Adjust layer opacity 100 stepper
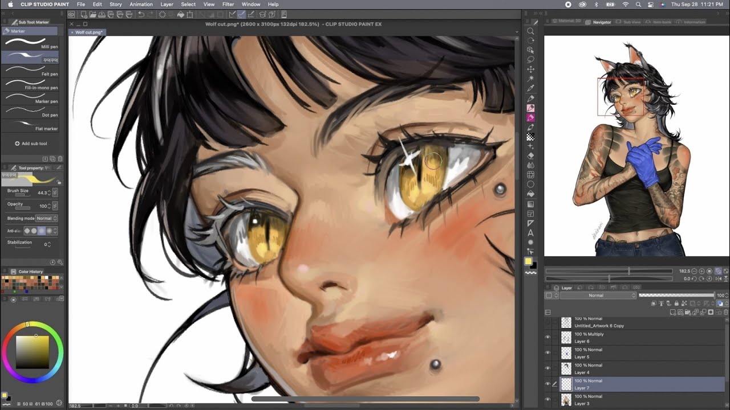The width and height of the screenshot is (730, 410). click(x=727, y=296)
